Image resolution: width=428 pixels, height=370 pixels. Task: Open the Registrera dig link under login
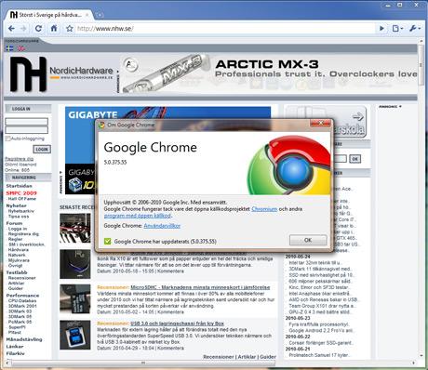click(x=19, y=159)
